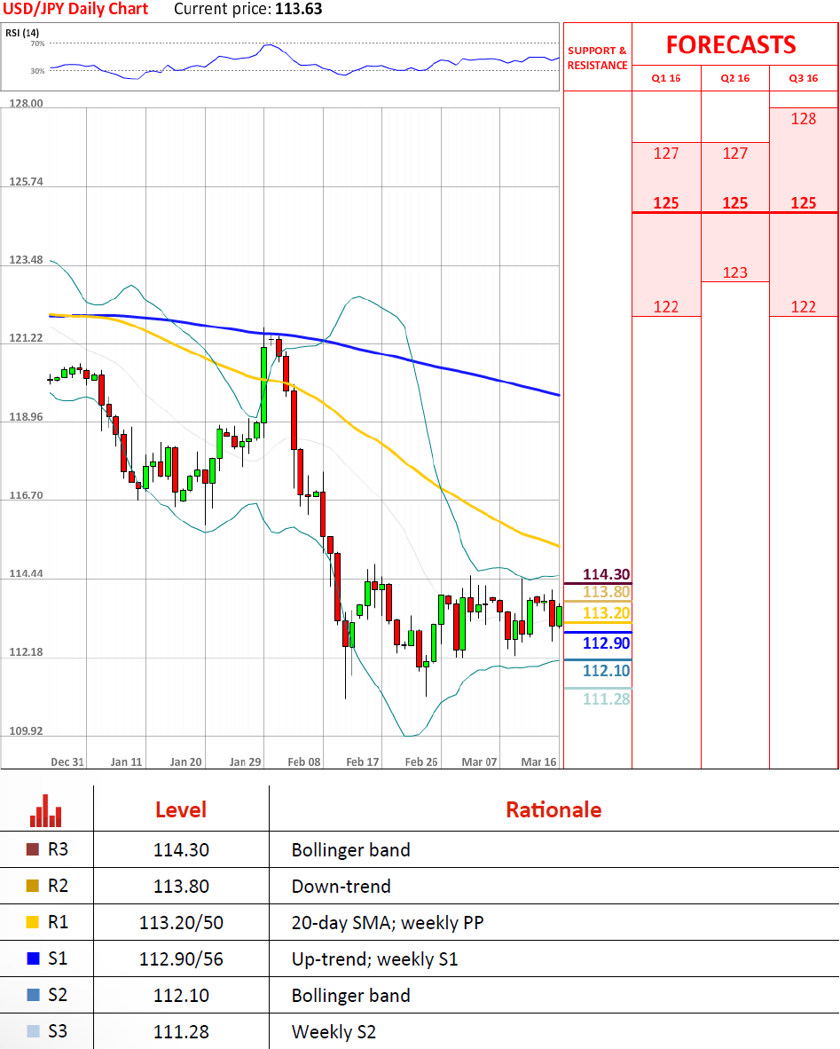Click the Down-trend rationale cell
Screen dimensions: 840x1049
click(341, 887)
